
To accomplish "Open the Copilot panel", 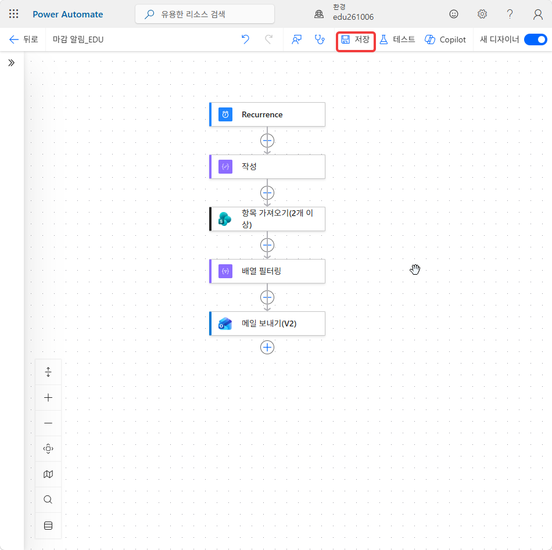I will coord(445,39).
